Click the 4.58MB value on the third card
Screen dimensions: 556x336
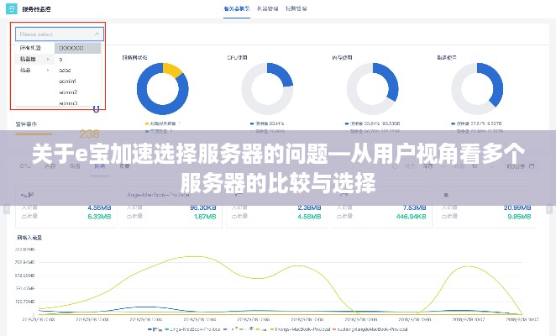pos(310,217)
